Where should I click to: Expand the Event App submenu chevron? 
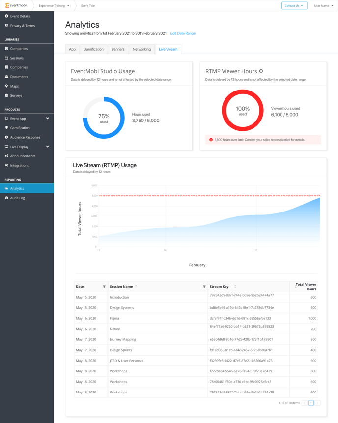click(x=48, y=118)
